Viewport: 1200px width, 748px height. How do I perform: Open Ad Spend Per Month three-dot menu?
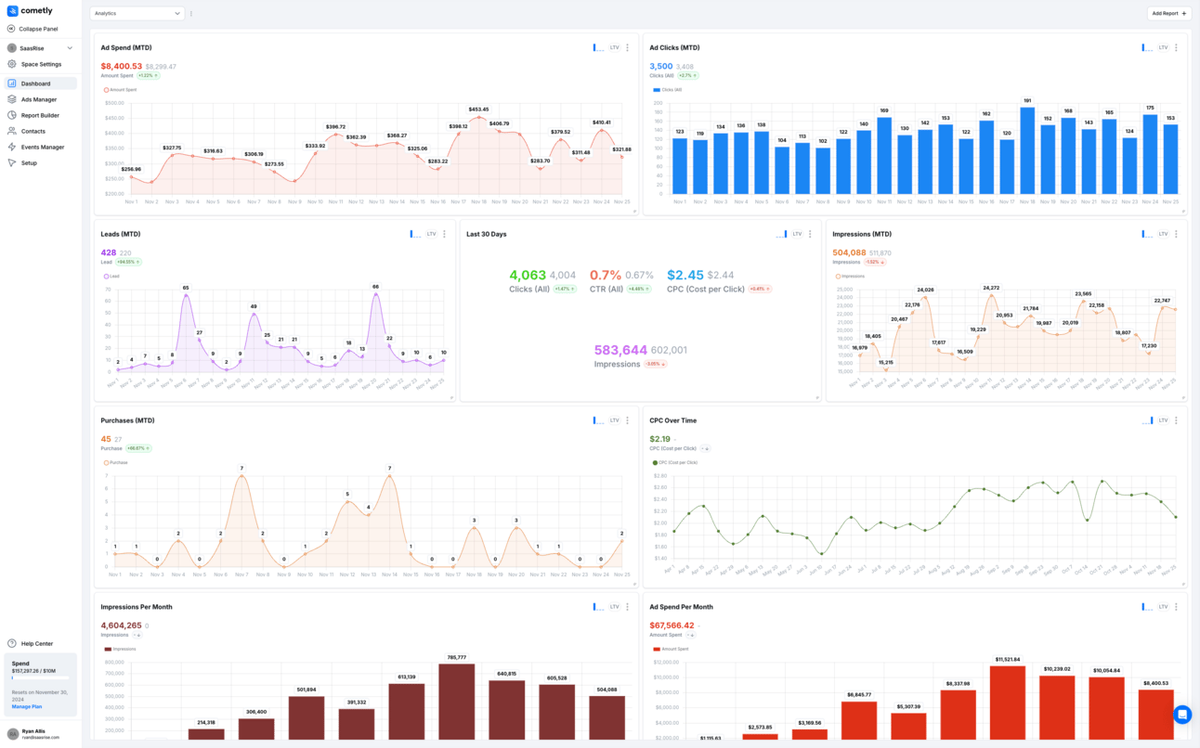point(1176,607)
